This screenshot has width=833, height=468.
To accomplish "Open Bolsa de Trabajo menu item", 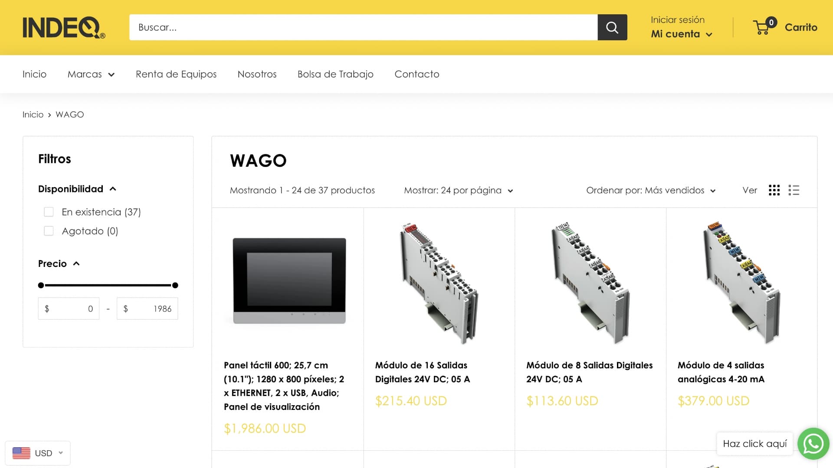I will click(335, 74).
